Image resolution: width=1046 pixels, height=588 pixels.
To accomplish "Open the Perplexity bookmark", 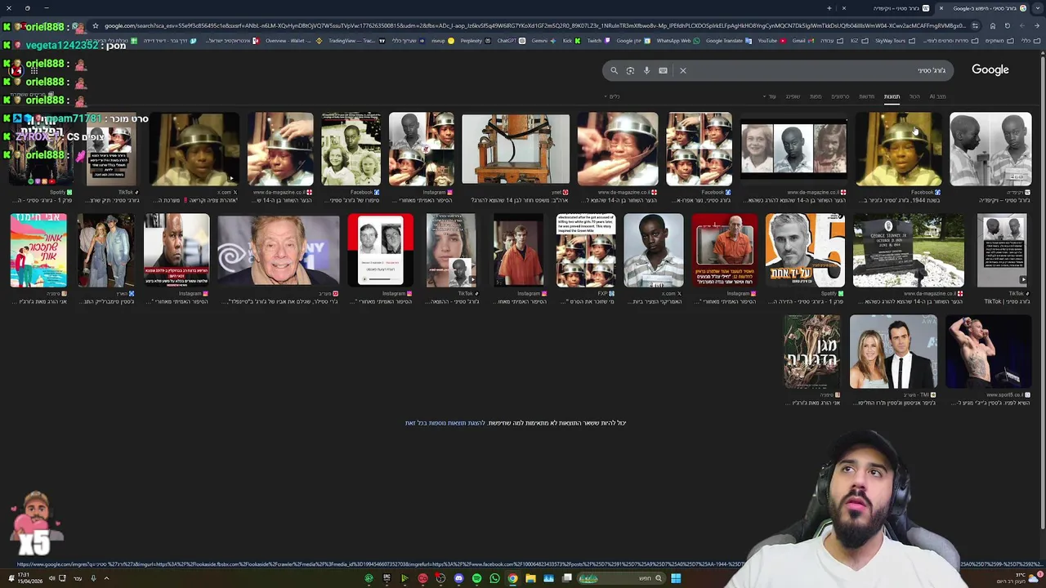I will [x=476, y=41].
